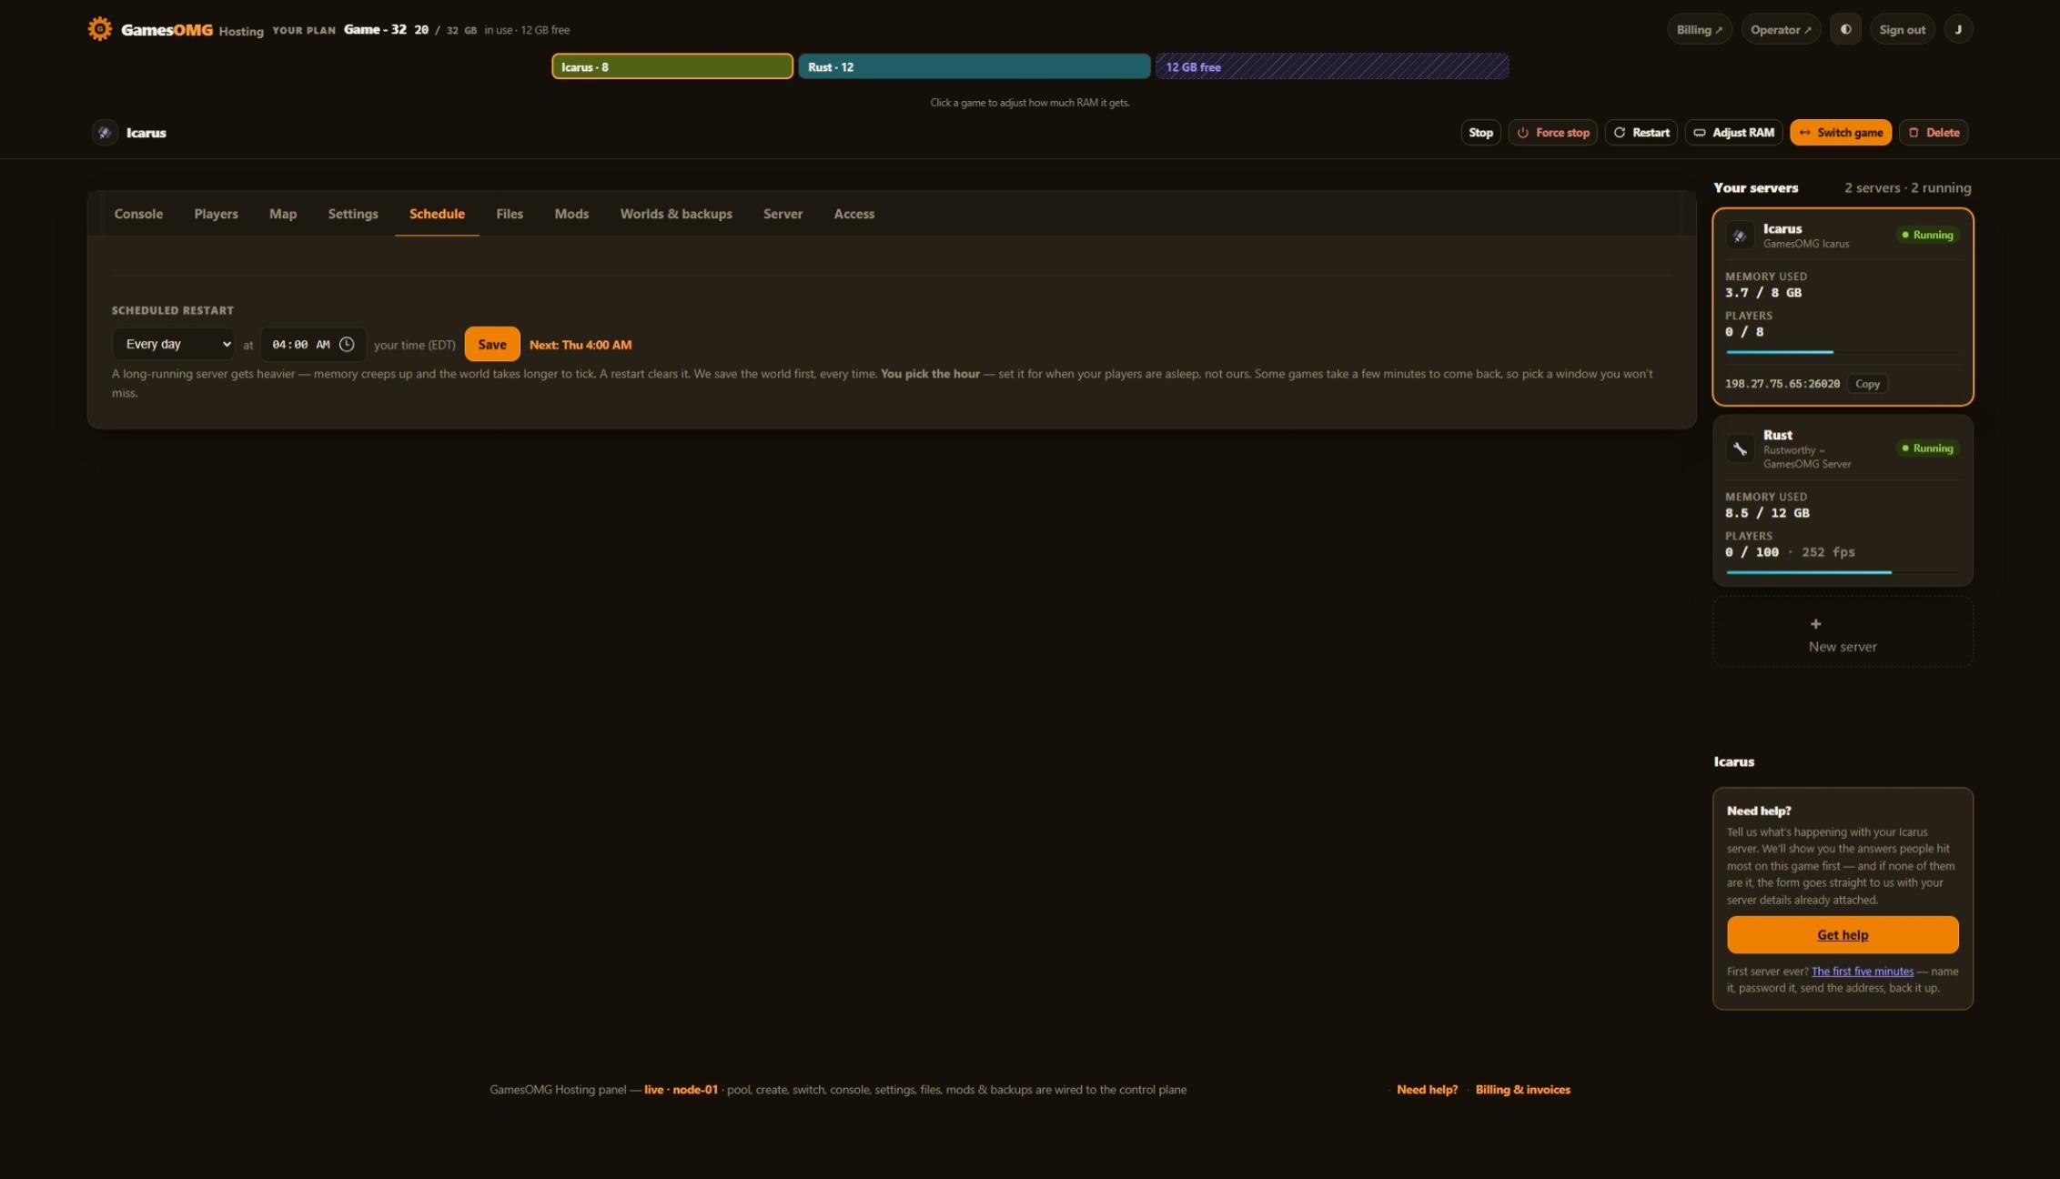Viewport: 2060px width, 1179px height.
Task: Select the Files tab
Action: point(509,214)
